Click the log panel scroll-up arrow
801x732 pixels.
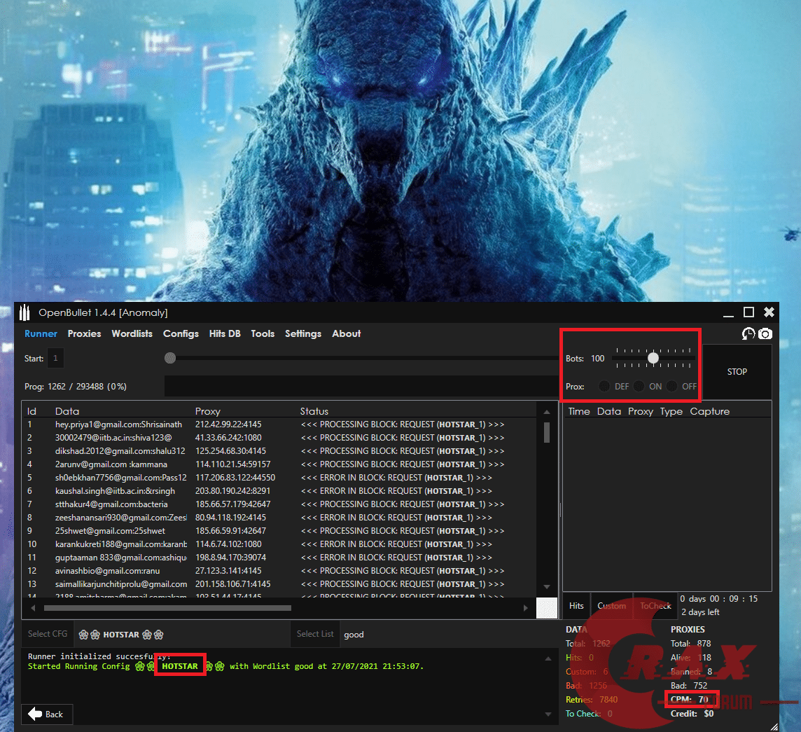point(548,659)
